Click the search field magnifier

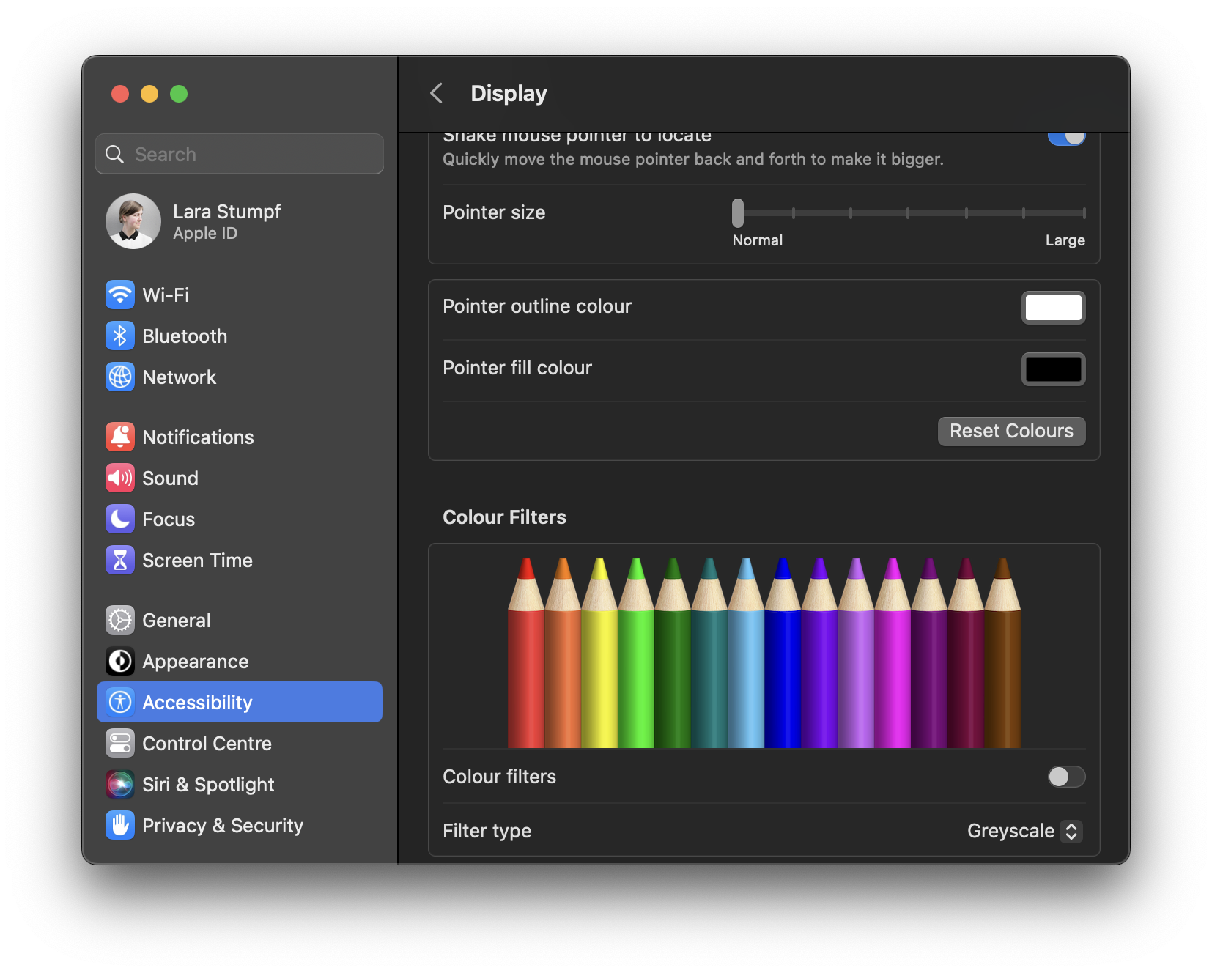[x=115, y=154]
